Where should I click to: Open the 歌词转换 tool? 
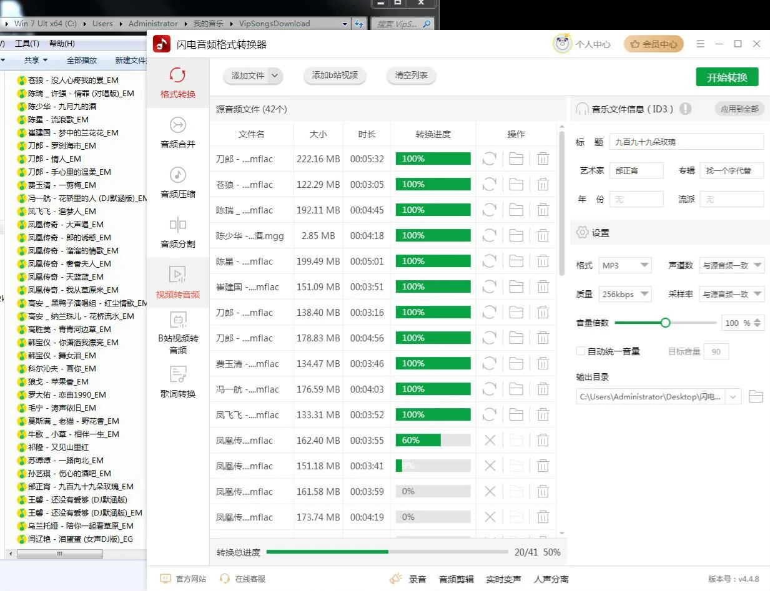click(x=179, y=383)
